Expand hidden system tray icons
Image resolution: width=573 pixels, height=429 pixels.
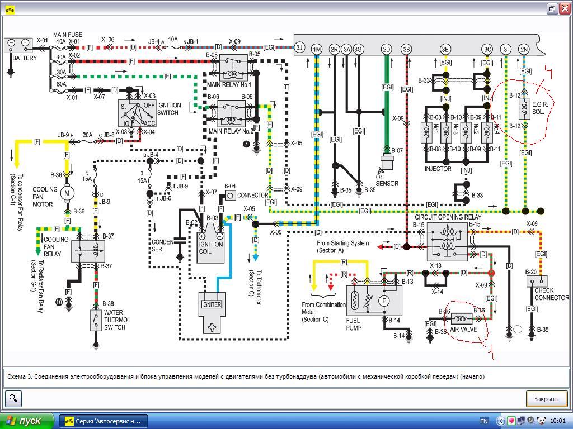click(x=501, y=421)
